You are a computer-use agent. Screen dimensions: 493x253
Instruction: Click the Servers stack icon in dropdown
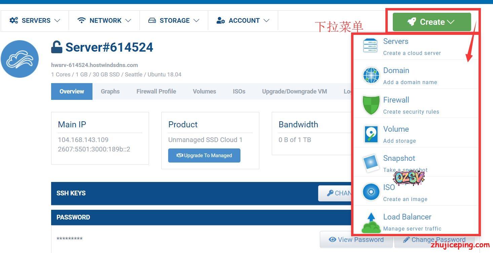pos(370,46)
